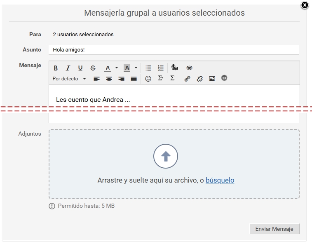This screenshot has height=244, width=312.
Task: Insert a numbered list
Action: [161, 68]
